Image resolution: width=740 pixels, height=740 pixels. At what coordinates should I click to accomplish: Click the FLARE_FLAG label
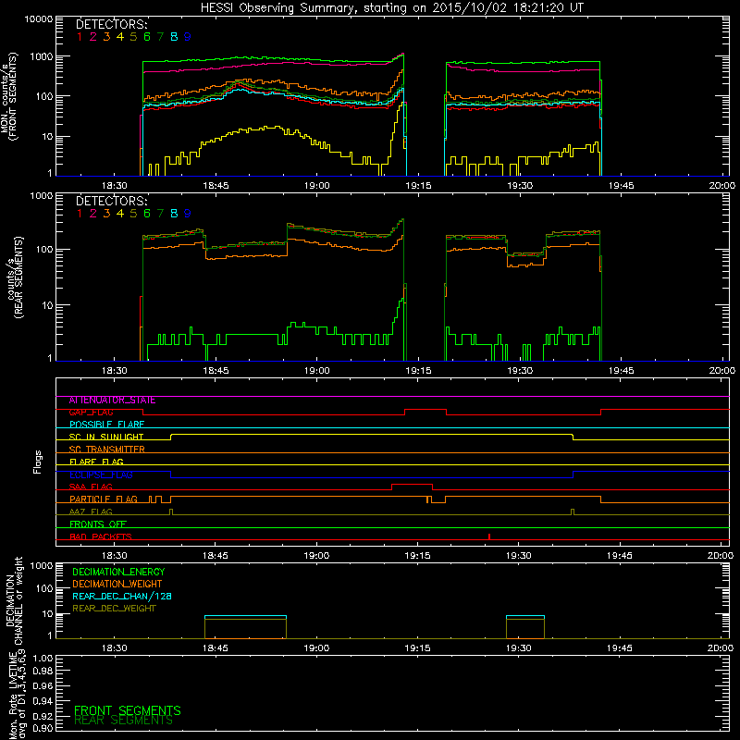(96, 462)
